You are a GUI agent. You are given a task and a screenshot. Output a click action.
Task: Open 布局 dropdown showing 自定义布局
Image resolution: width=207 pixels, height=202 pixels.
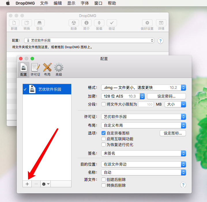144,125
